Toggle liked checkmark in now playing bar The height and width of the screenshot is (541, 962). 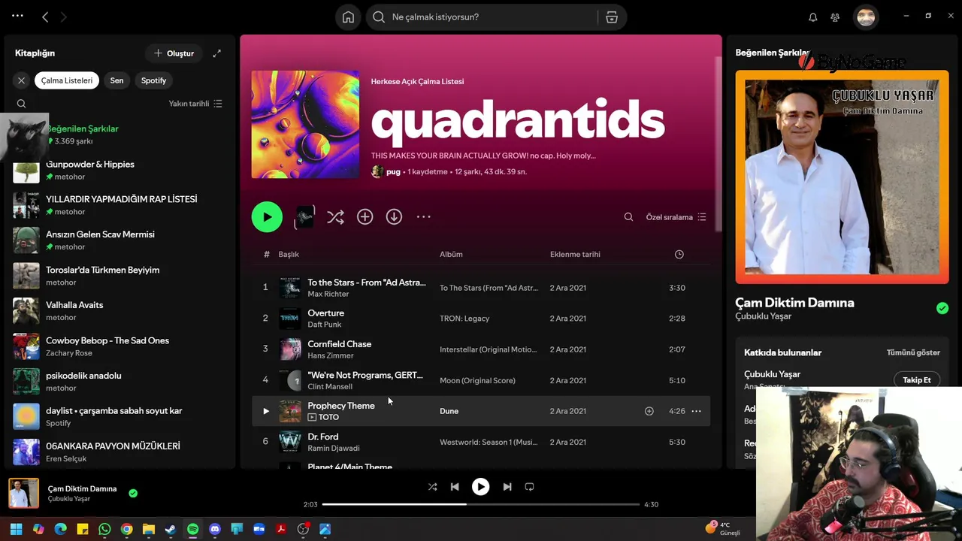click(133, 494)
